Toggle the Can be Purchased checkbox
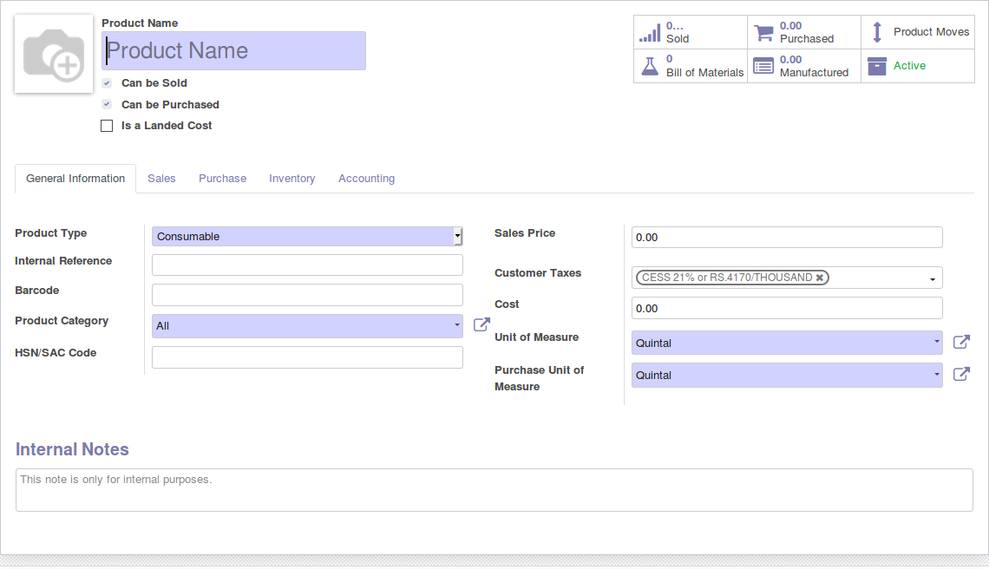The width and height of the screenshot is (989, 569). 107,104
